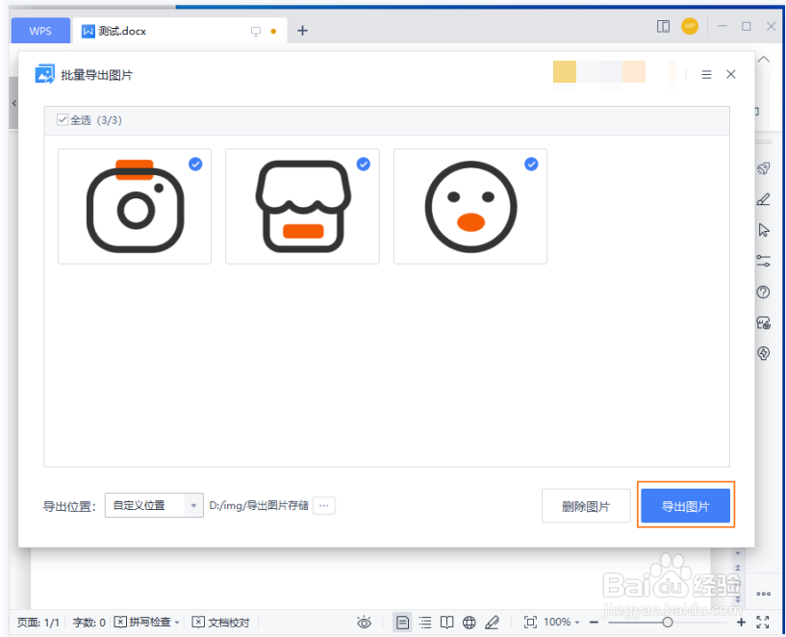This screenshot has width=786, height=637.
Task: Enter full screen with expand icon
Action: pyautogui.click(x=763, y=622)
